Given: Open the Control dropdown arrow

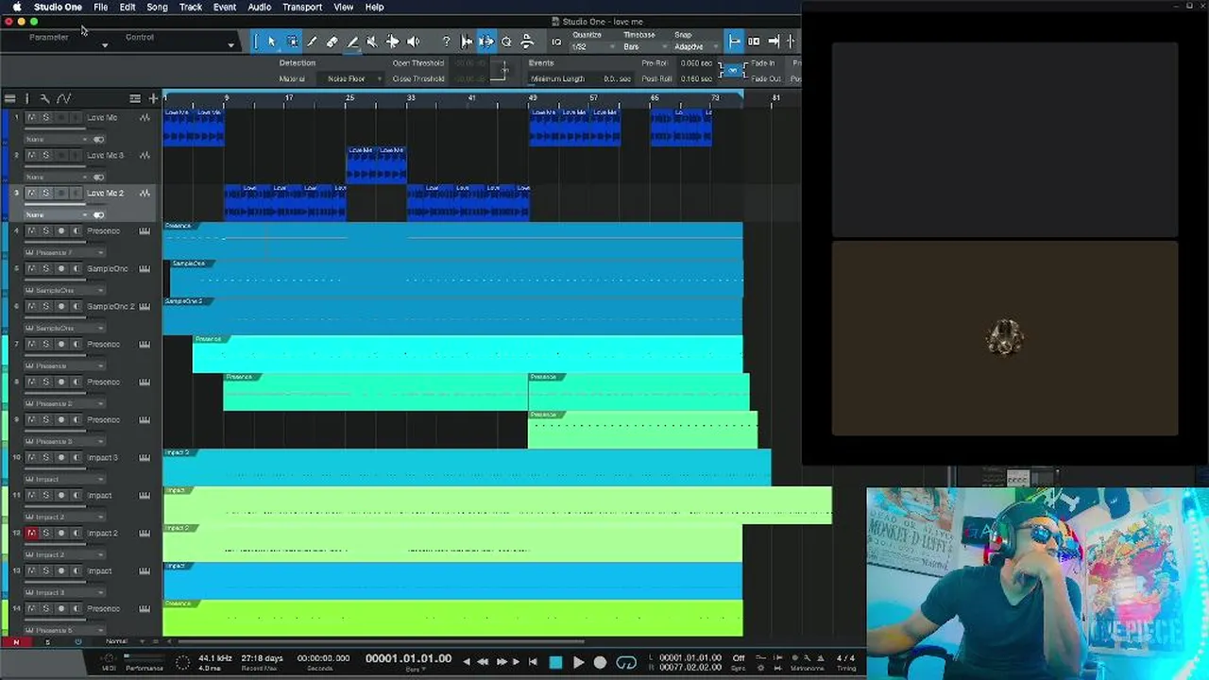Looking at the screenshot, I should coord(230,44).
